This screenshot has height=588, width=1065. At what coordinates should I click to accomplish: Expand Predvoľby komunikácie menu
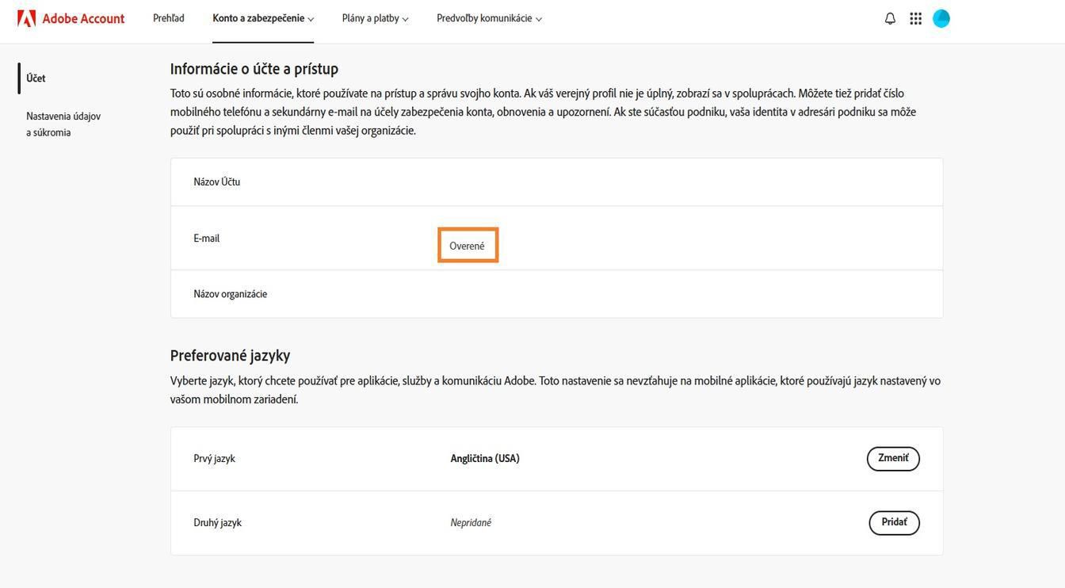coord(489,18)
